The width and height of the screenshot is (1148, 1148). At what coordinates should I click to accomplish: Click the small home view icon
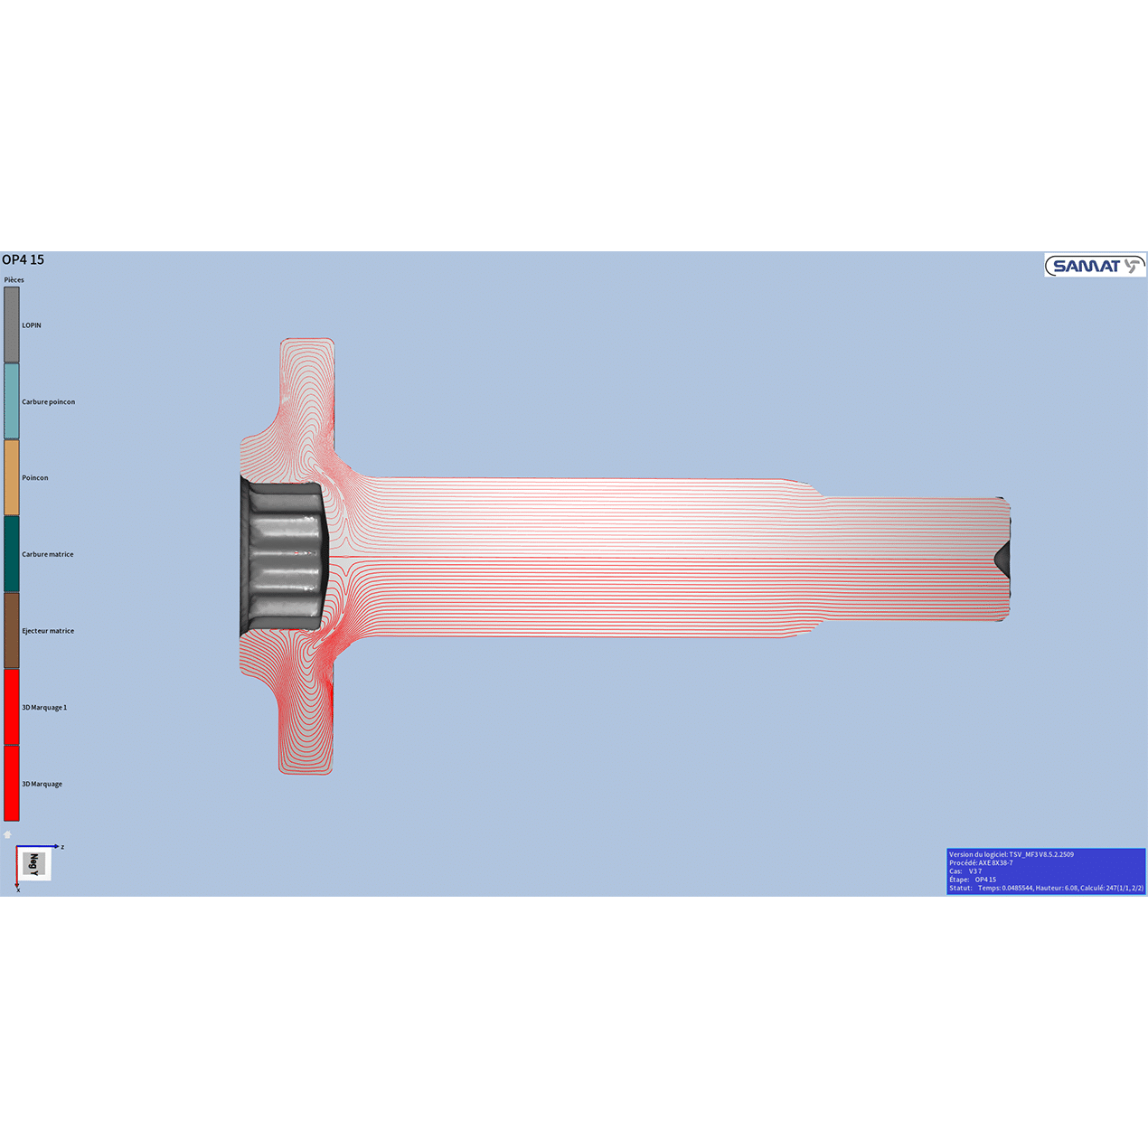(8, 834)
